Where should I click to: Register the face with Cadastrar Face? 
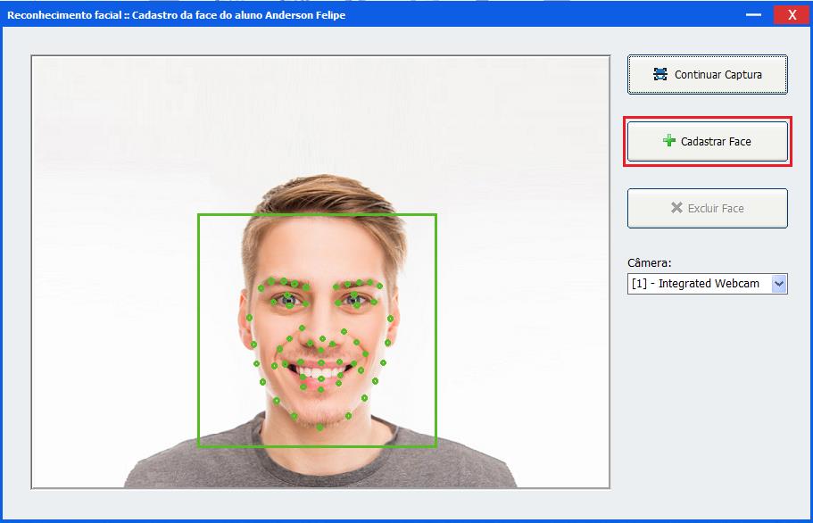click(707, 142)
